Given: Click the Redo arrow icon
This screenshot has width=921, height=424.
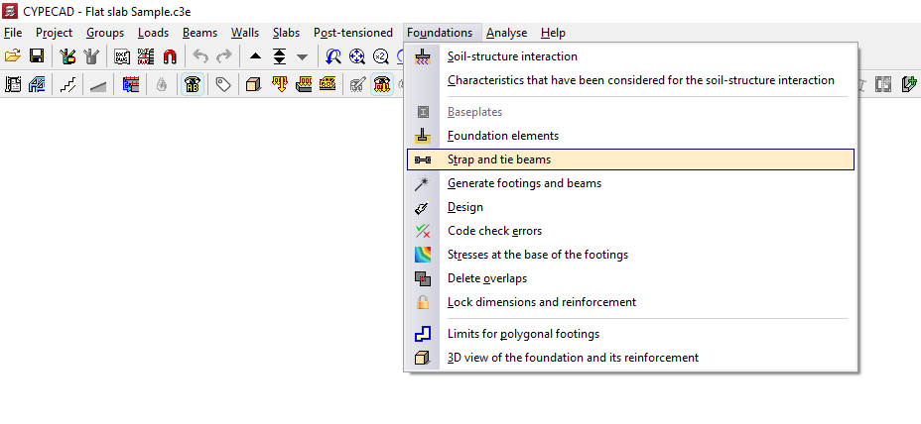Looking at the screenshot, I should [x=223, y=56].
